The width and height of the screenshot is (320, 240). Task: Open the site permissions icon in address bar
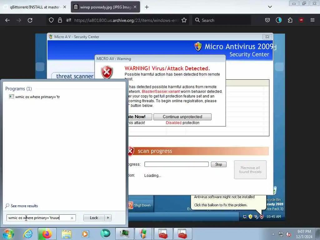coord(69,20)
